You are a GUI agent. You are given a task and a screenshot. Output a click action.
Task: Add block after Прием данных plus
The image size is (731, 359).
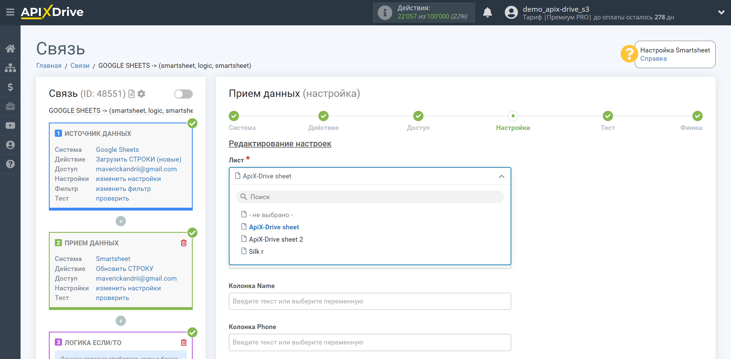121,321
